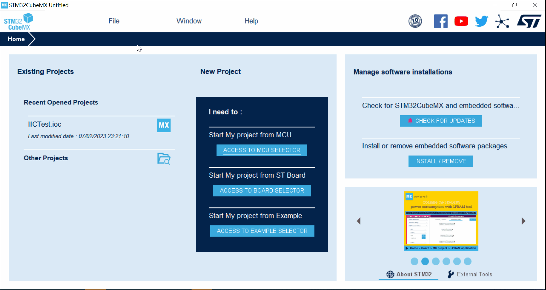Click 'Start My project from Example' text

[255, 216]
